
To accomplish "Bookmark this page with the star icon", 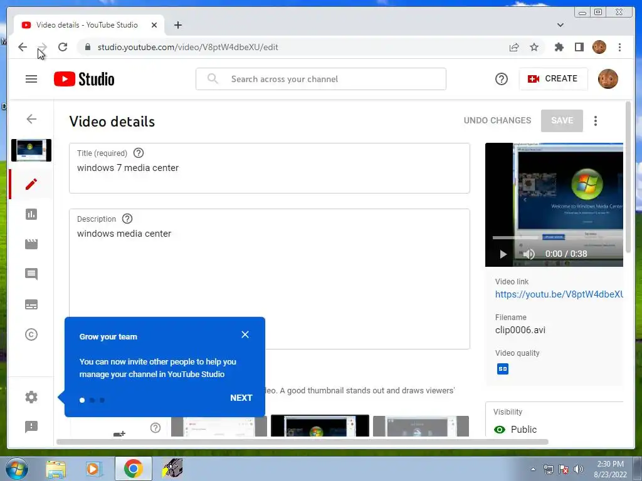I will 534,47.
